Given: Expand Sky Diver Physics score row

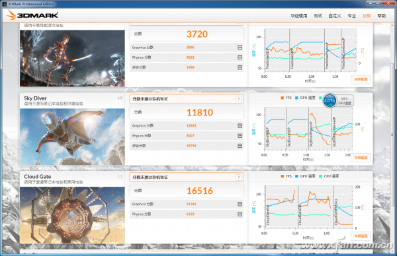Looking at the screenshot, I should [240, 136].
